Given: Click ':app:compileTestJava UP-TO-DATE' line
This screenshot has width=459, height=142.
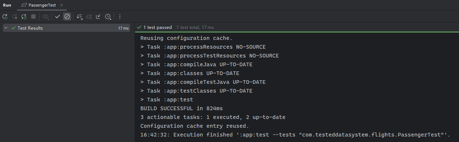Looking at the screenshot, I should (x=203, y=82).
